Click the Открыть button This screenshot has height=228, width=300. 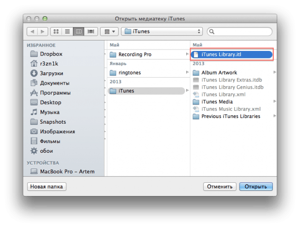point(256,187)
